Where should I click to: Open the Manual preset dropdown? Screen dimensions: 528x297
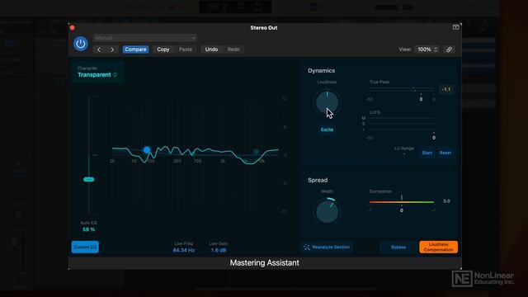pyautogui.click(x=145, y=38)
